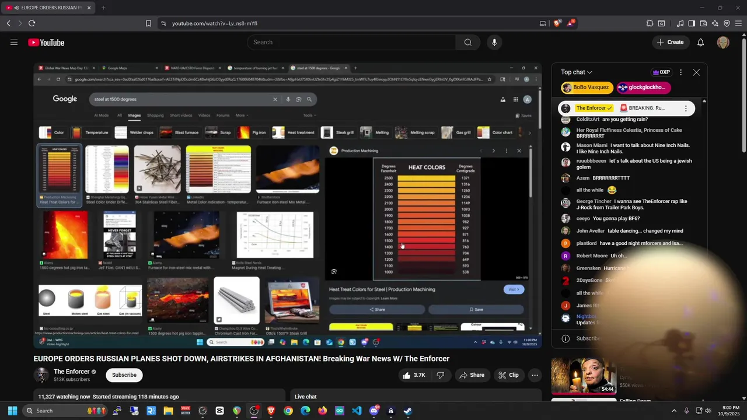Expand the Top chat dropdown
747x420 pixels.
coord(577,72)
